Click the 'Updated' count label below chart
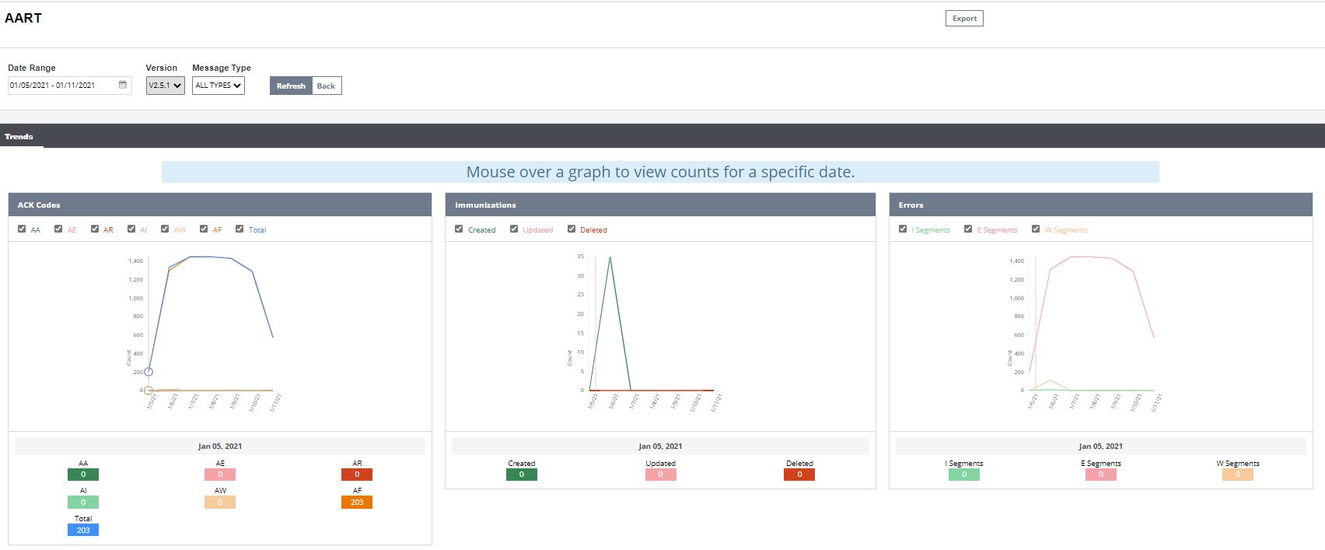This screenshot has width=1325, height=550. point(660,464)
